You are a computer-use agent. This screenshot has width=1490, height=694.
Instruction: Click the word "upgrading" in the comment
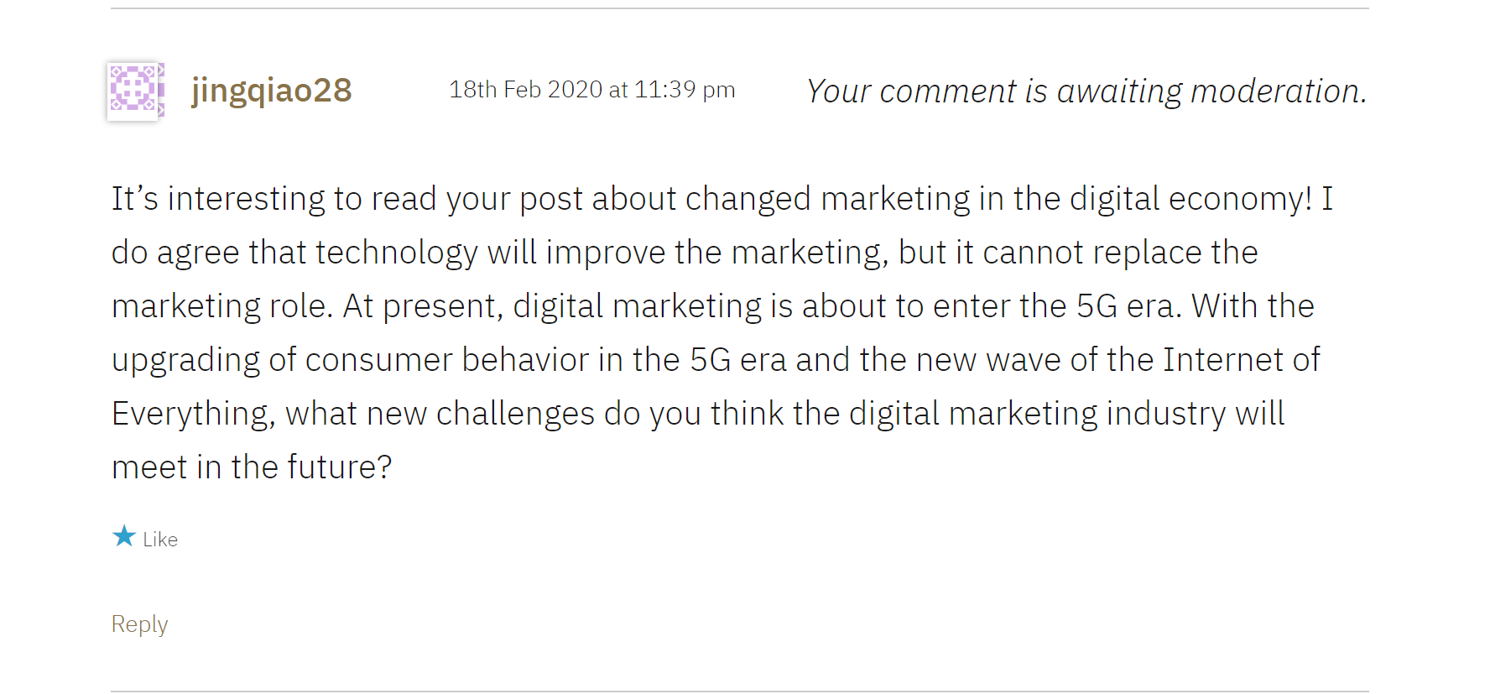(185, 360)
